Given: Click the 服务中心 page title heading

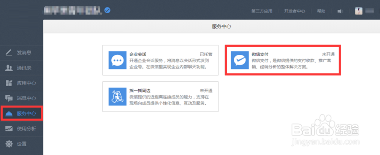Looking at the screenshot, I should (x=222, y=27).
